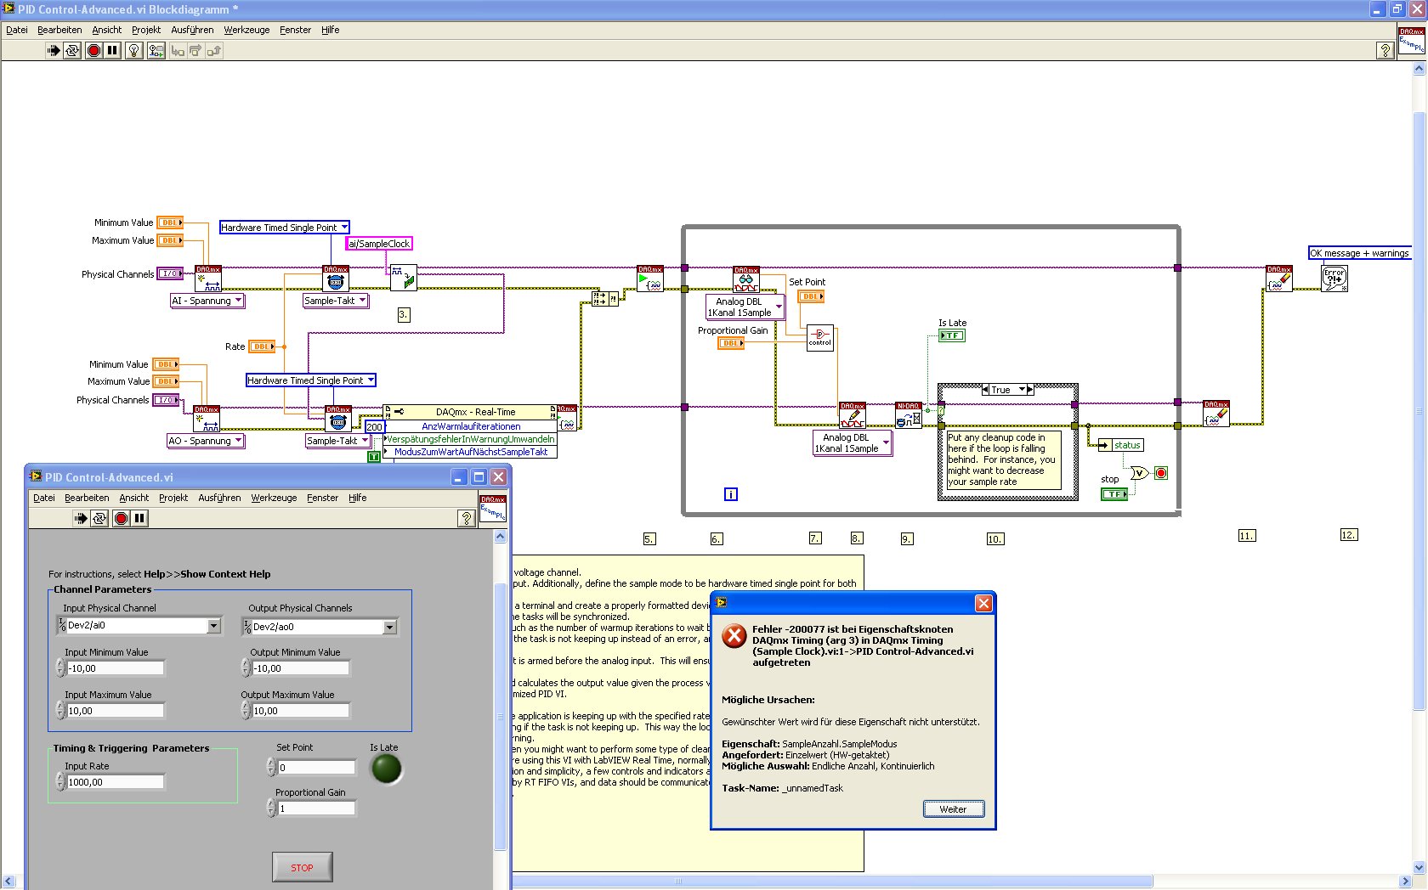This screenshot has width=1428, height=890.
Task: Select the Or gate near stop terminal
Action: 1139,473
